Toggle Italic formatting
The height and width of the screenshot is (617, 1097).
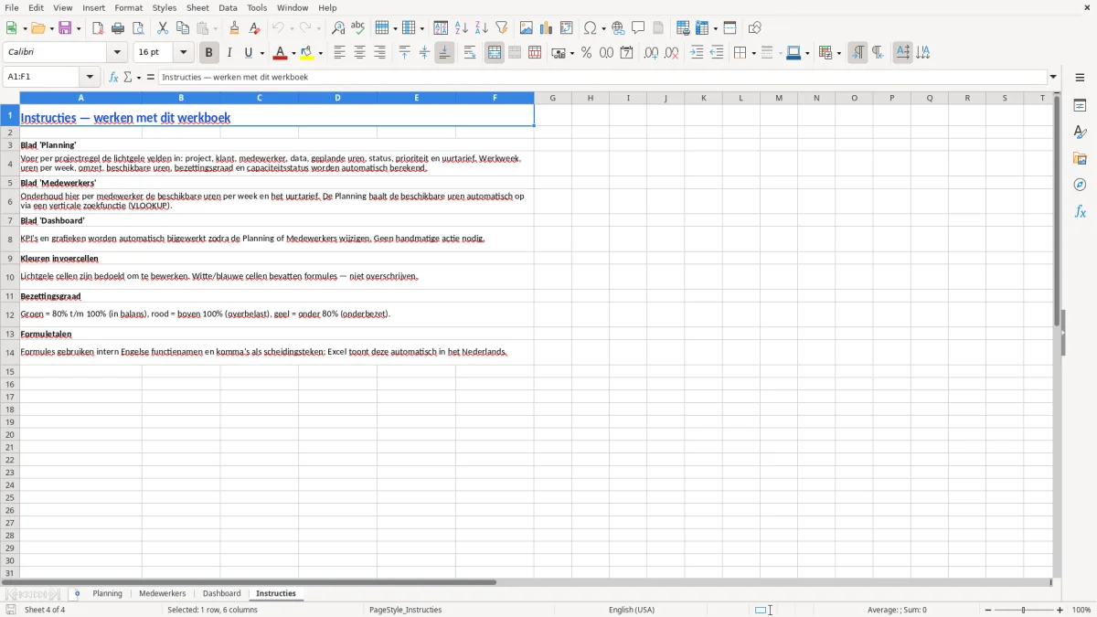229,53
